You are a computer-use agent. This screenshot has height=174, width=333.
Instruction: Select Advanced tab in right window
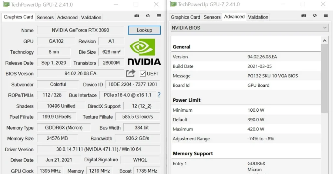click(234, 17)
